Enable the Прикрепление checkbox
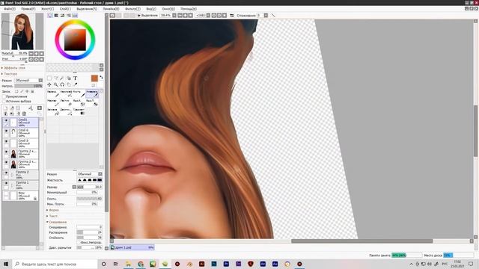Image resolution: width=479 pixels, height=269 pixels. click(4, 96)
